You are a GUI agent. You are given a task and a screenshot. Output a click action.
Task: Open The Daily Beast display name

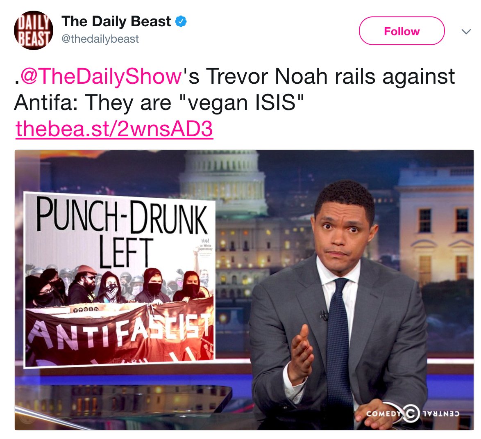click(116, 21)
